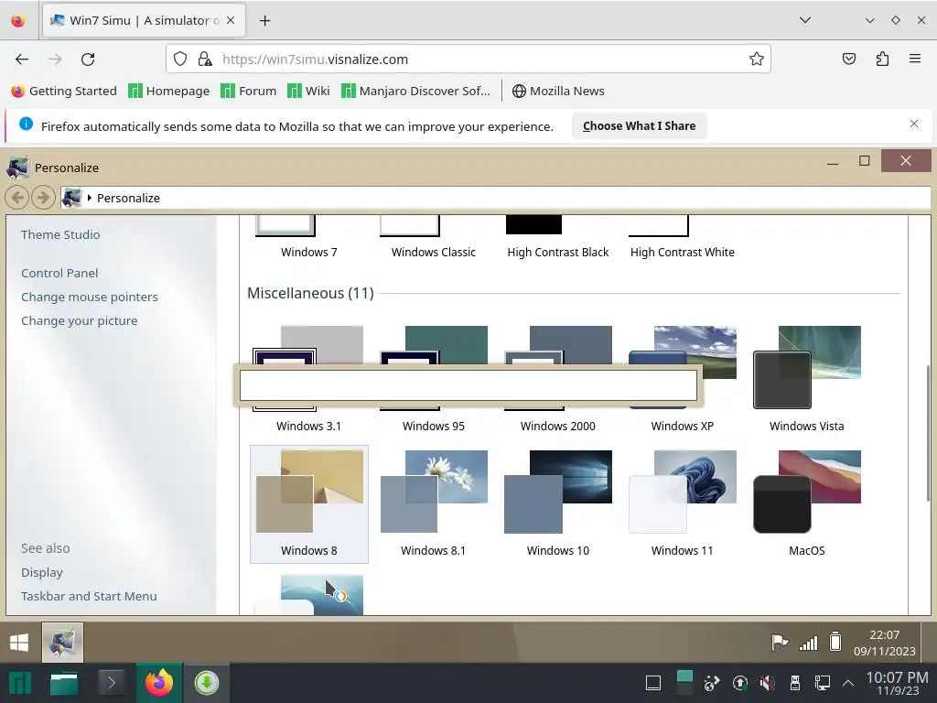Close the Win7 Simu tab
The height and width of the screenshot is (703, 937).
(231, 20)
